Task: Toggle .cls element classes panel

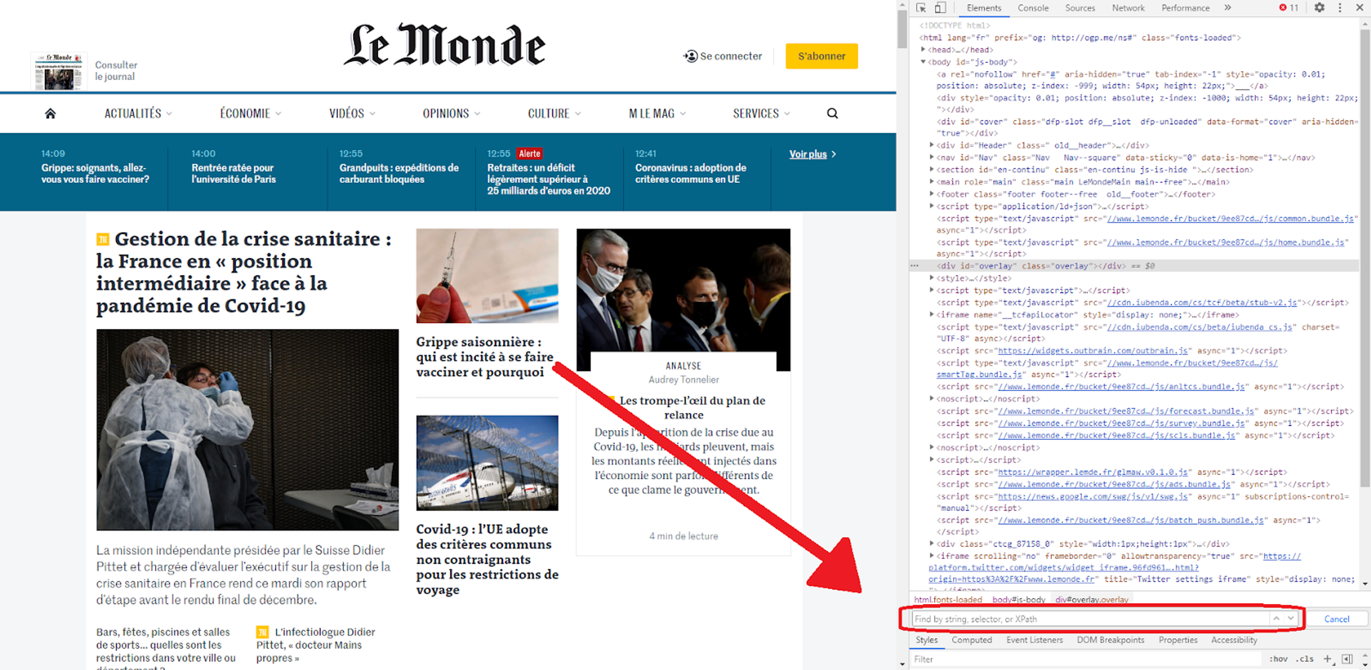Action: tap(1305, 659)
